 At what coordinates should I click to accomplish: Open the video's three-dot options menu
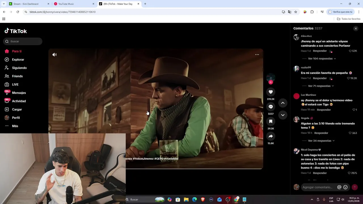coord(257,55)
